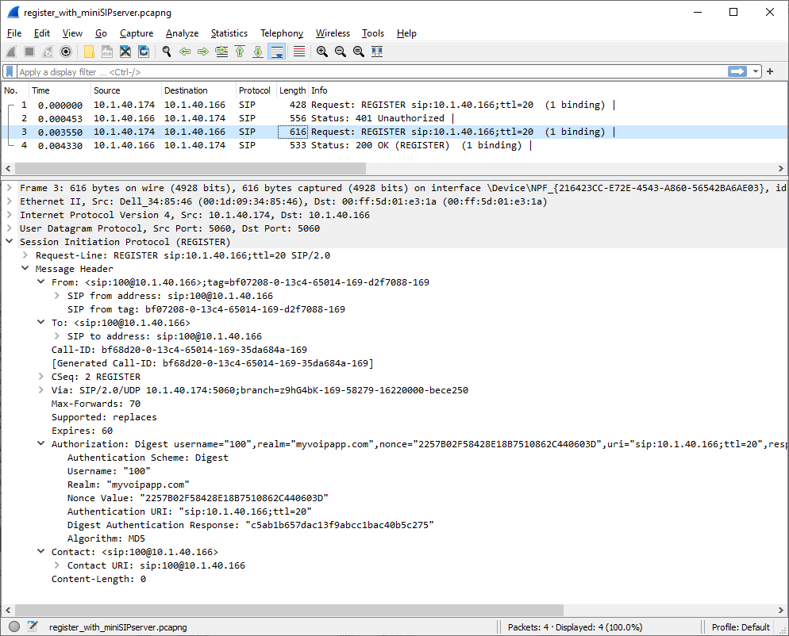Open the Statistics menu
789x636 pixels.
(x=229, y=33)
